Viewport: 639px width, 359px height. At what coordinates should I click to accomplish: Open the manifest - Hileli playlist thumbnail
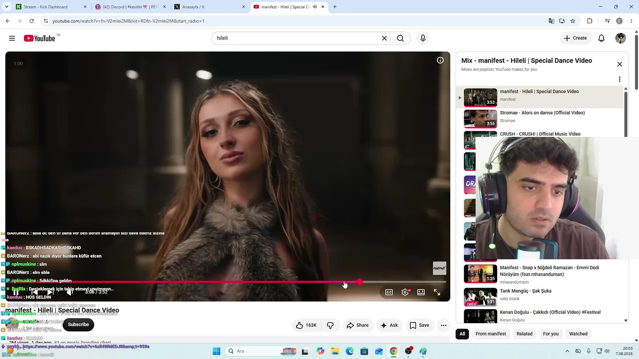480,97
